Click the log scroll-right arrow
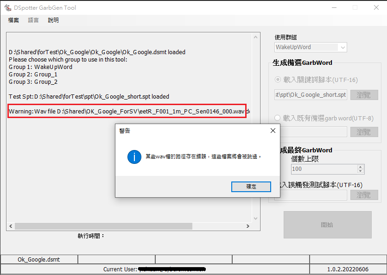Screen dimensions: 387x275 click(248, 226)
